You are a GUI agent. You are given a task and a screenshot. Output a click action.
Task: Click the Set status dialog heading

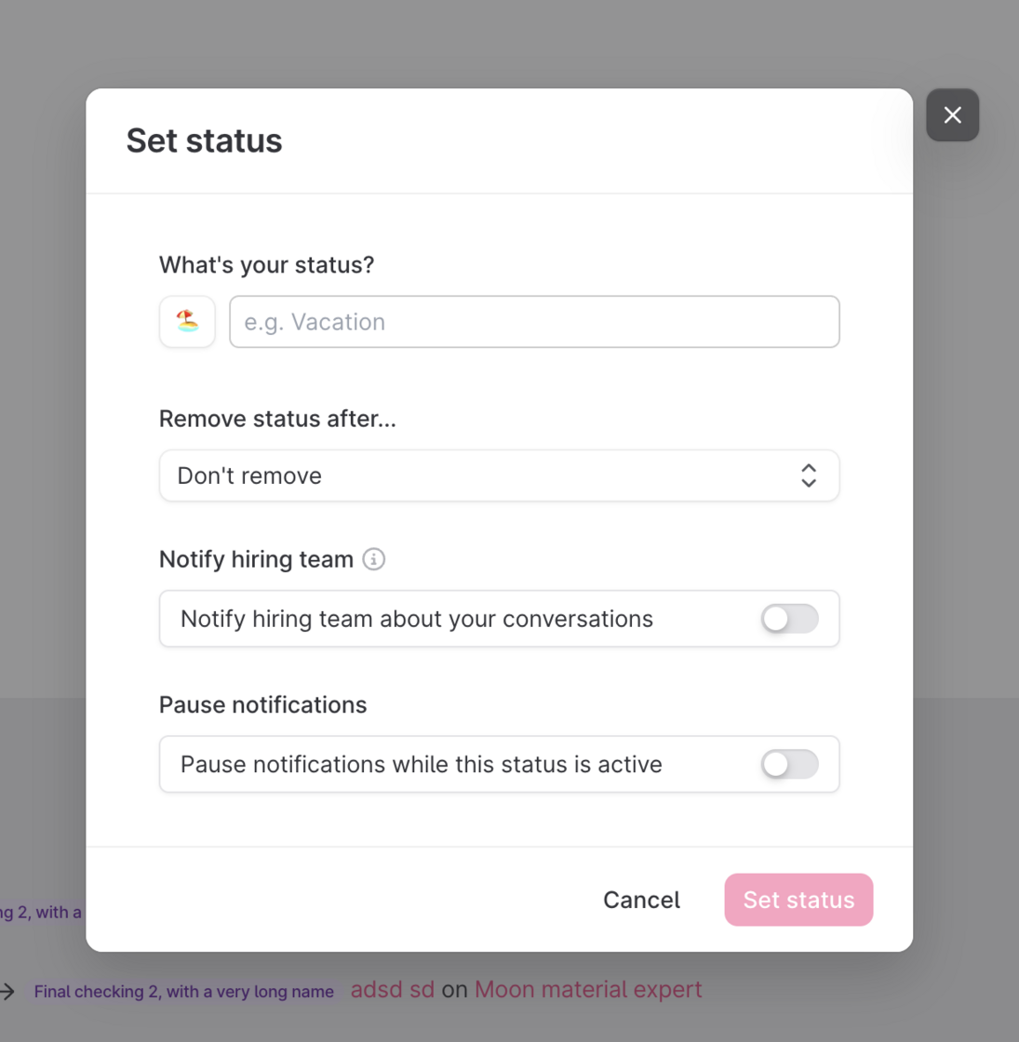point(204,140)
